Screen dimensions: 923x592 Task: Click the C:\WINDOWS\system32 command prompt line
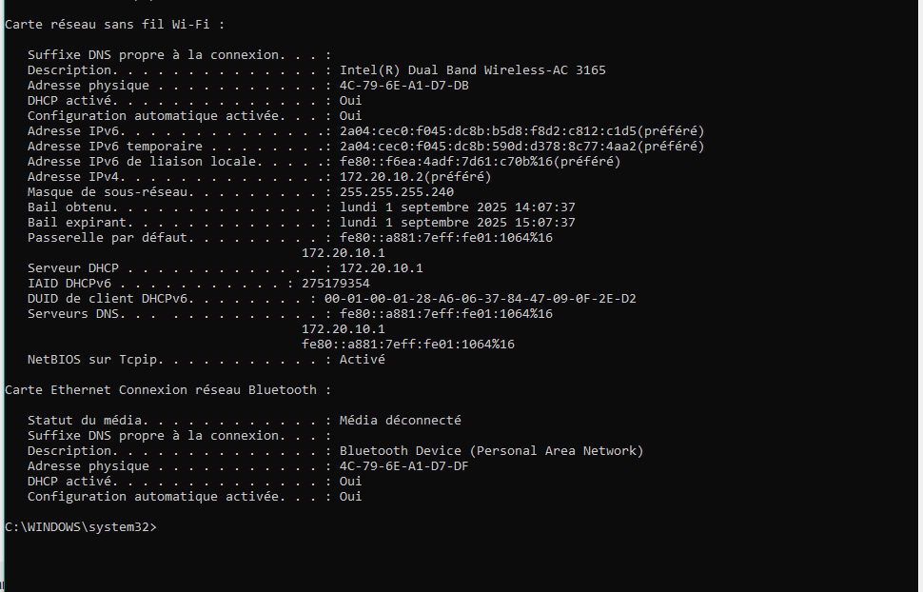click(x=81, y=527)
